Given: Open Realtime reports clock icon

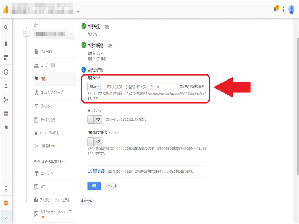Looking at the screenshot, I should (x=6, y=72).
